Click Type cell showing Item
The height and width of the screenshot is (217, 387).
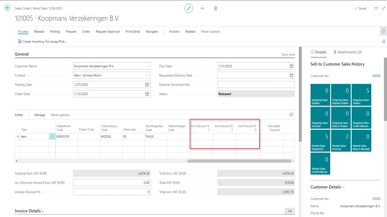coord(34,137)
